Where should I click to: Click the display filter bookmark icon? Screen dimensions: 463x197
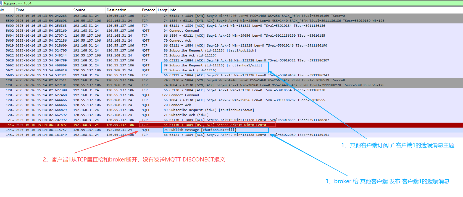point(1,3)
